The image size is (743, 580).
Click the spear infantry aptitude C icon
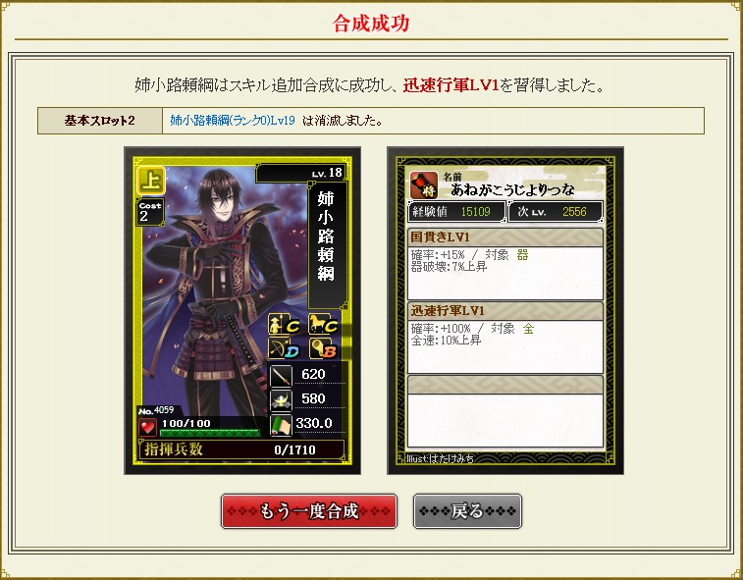(284, 324)
